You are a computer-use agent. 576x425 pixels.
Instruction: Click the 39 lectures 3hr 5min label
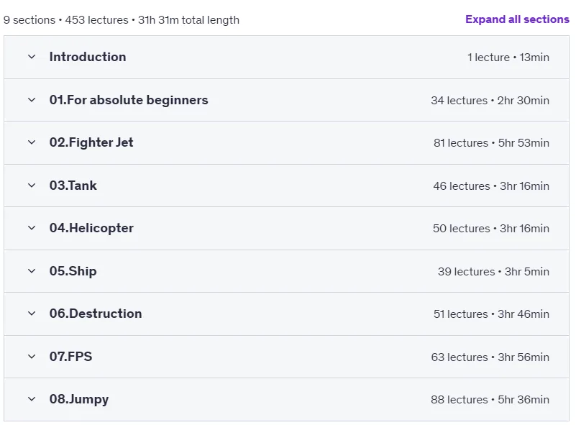493,271
